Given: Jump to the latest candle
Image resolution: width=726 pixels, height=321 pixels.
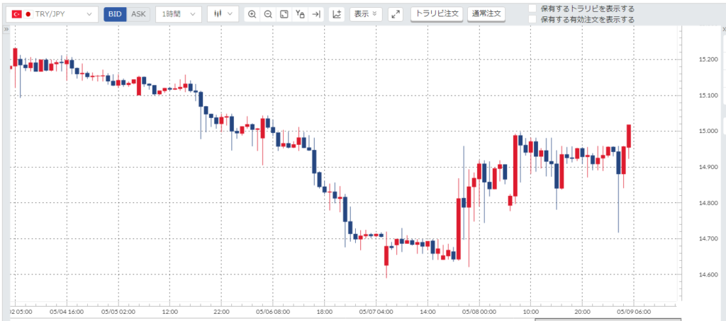Looking at the screenshot, I should click(x=316, y=14).
